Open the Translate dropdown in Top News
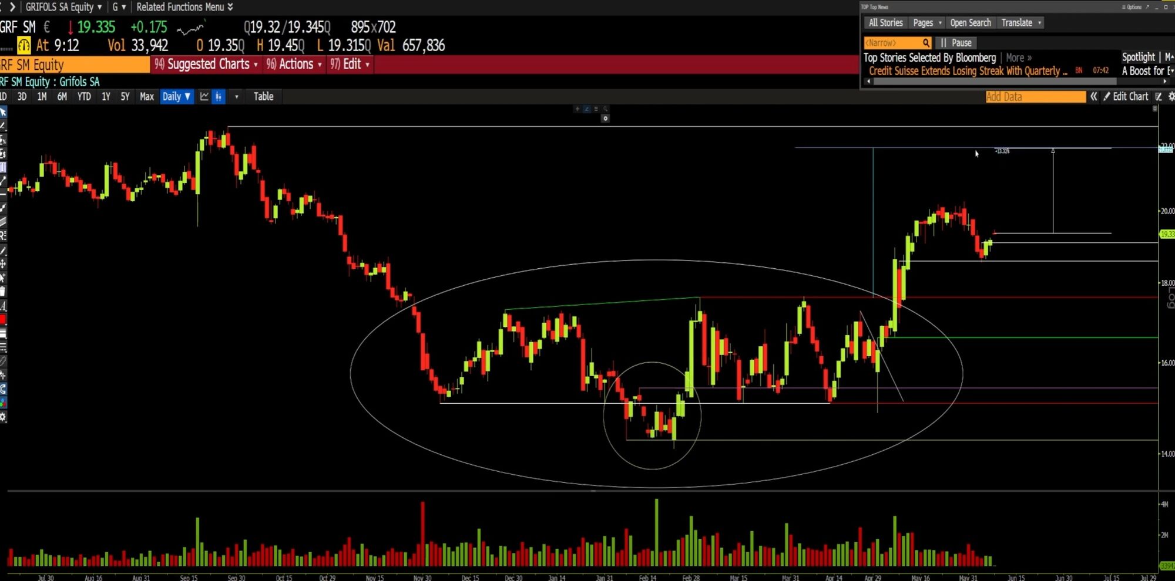 click(x=1021, y=23)
